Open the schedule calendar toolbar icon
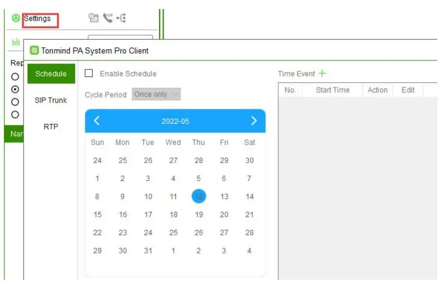 [93, 18]
